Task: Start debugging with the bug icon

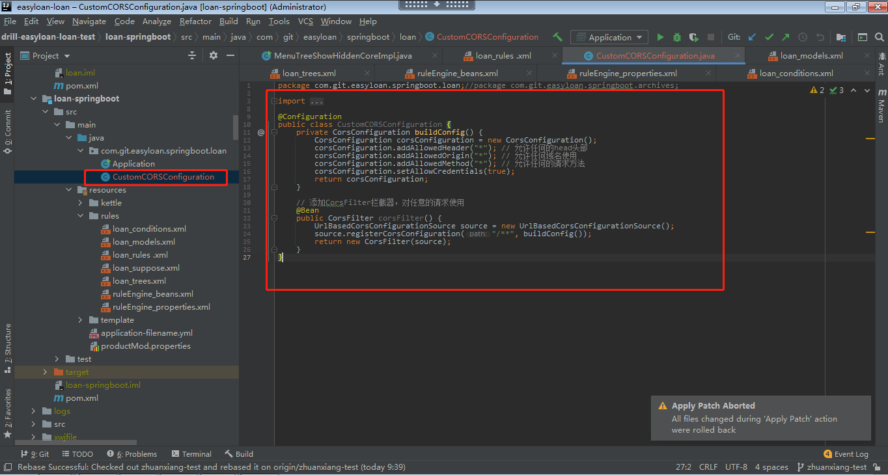Action: point(677,37)
